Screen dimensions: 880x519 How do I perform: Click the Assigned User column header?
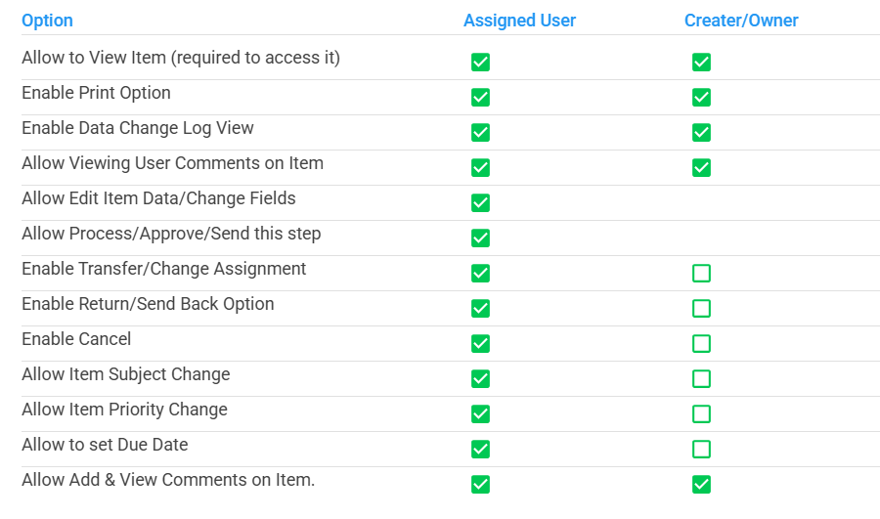(x=519, y=21)
